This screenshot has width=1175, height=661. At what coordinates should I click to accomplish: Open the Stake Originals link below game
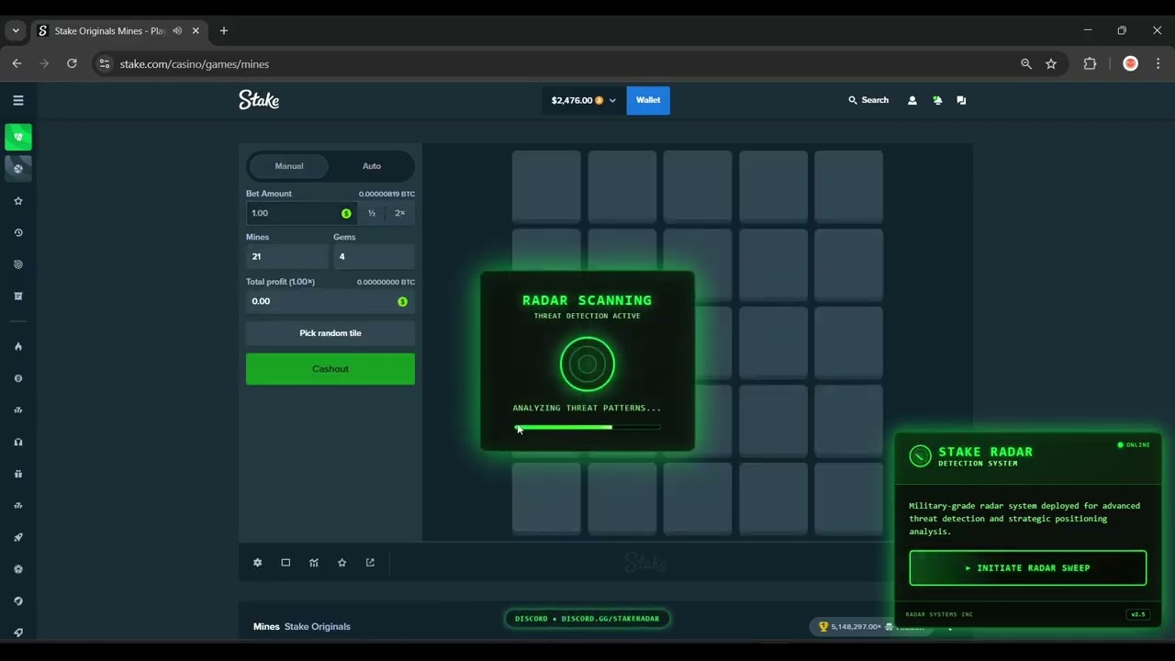[x=318, y=626]
